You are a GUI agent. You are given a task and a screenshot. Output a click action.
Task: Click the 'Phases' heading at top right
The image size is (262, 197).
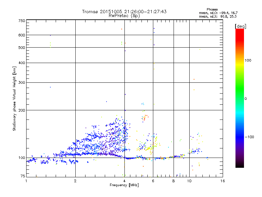[x=212, y=10]
